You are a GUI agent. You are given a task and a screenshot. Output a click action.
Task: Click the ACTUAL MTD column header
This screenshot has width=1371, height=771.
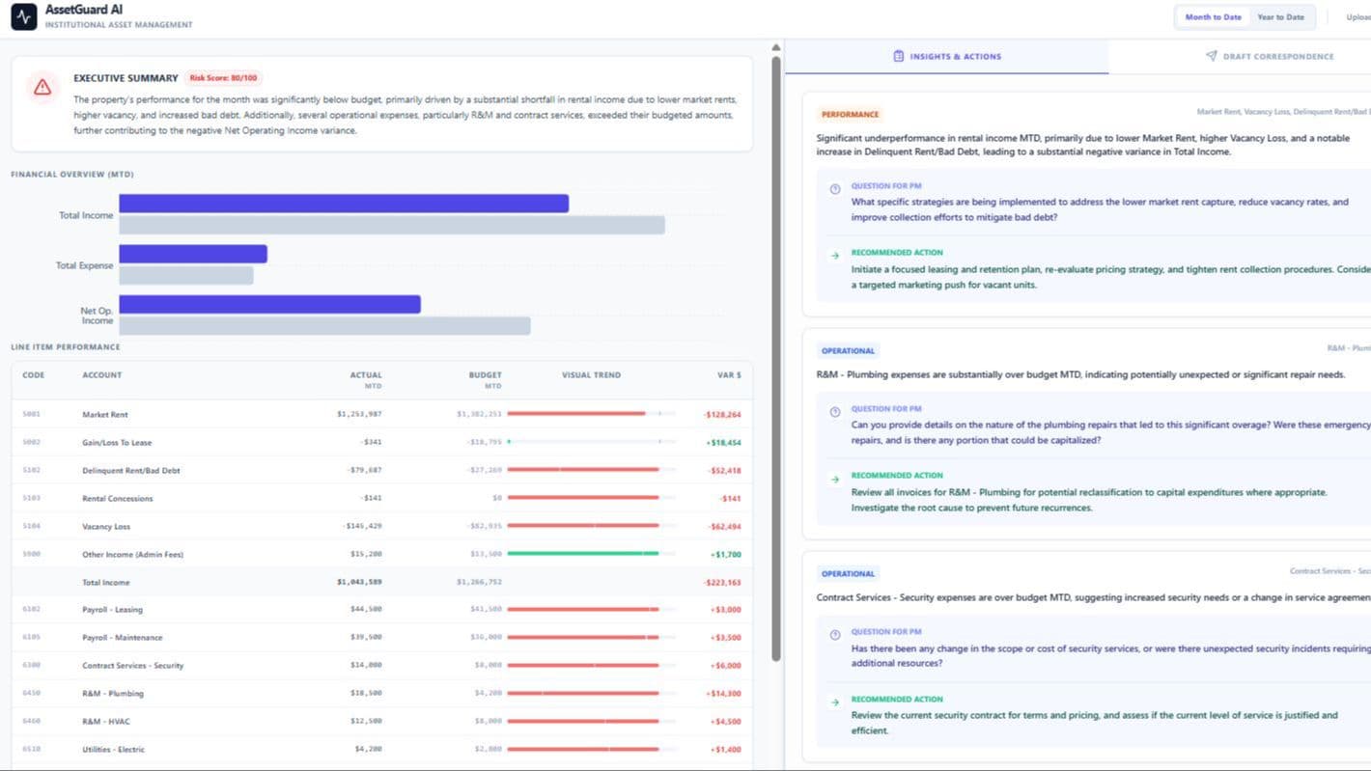point(366,380)
